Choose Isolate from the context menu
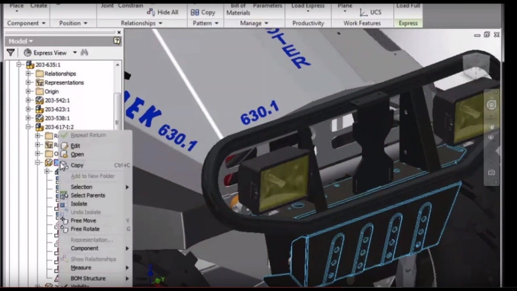Image resolution: width=517 pixels, height=291 pixels. pos(79,204)
